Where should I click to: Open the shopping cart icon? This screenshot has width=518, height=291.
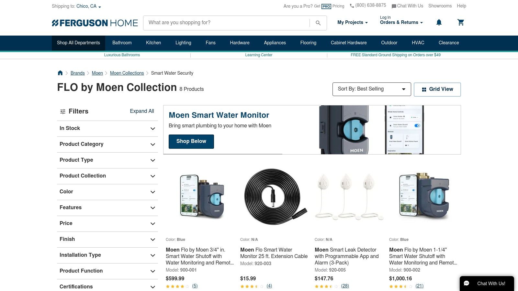(461, 22)
